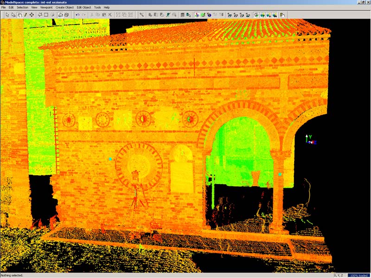Viewport: 371px width, 278px height.
Task: Open the File menu
Action: coord(4,7)
